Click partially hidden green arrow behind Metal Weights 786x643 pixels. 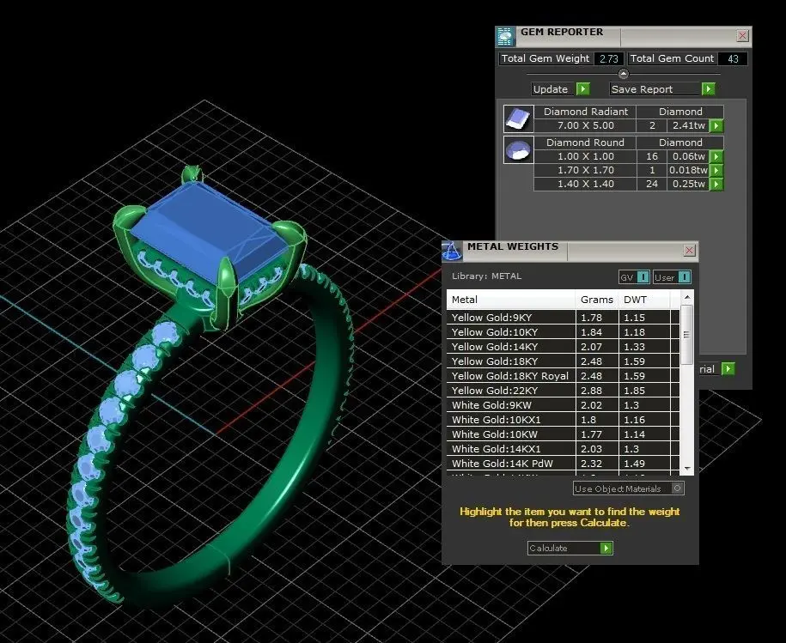point(728,369)
